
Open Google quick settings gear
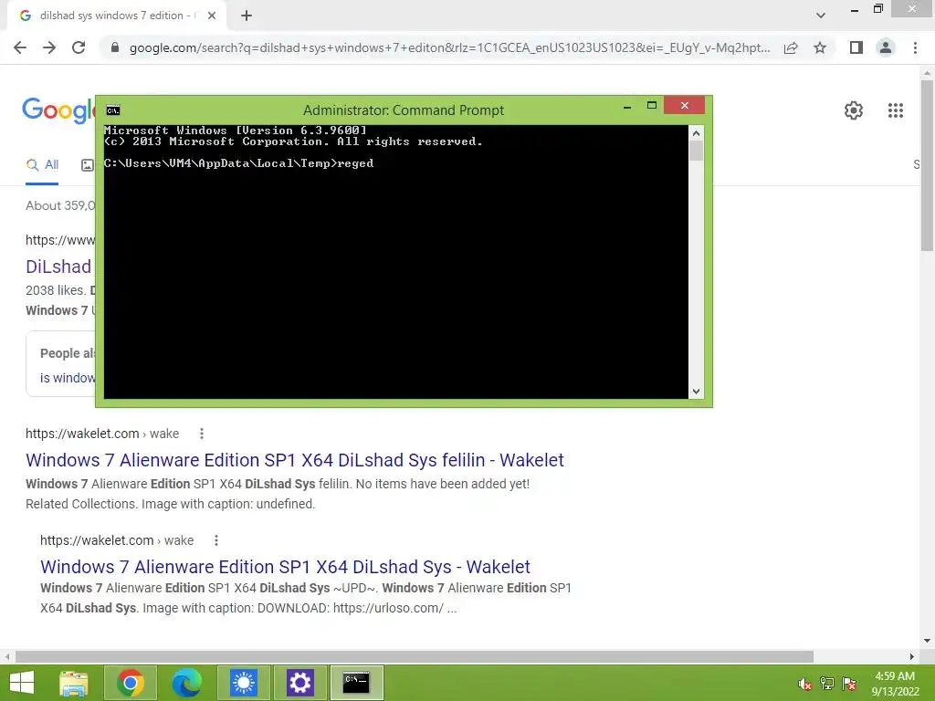point(854,110)
